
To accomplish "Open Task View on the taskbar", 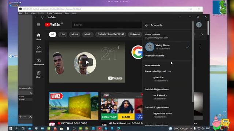I will click(x=23, y=128).
